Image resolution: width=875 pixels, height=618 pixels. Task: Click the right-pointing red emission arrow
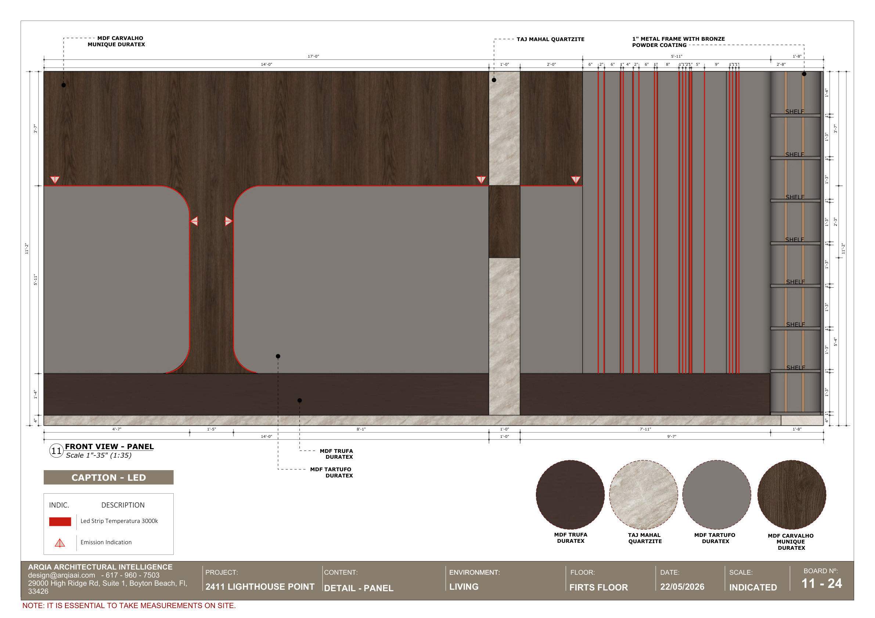tap(228, 221)
